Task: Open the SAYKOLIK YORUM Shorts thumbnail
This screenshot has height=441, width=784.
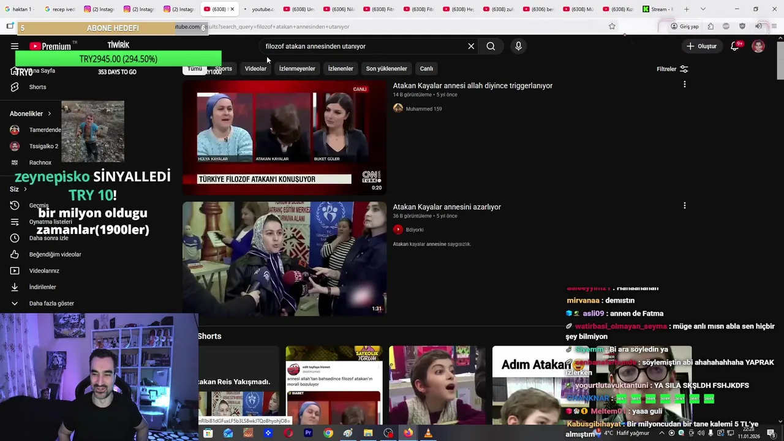Action: tap(334, 385)
